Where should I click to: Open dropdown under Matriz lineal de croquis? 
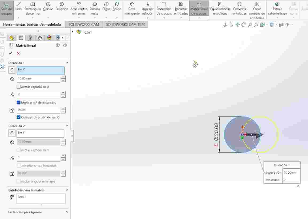tap(199, 18)
